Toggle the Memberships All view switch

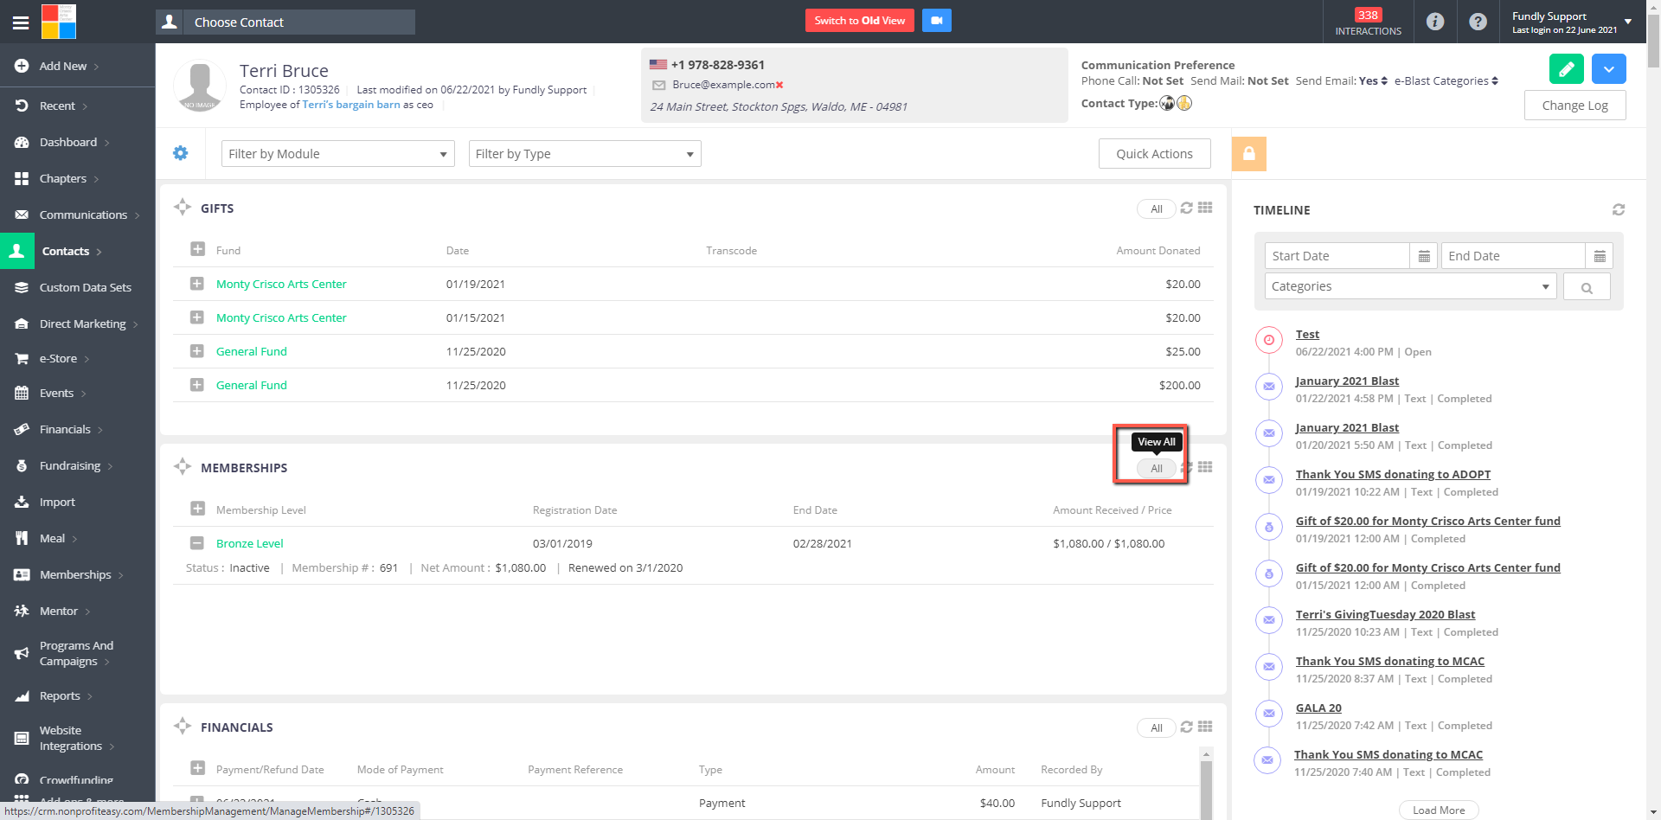1157,468
